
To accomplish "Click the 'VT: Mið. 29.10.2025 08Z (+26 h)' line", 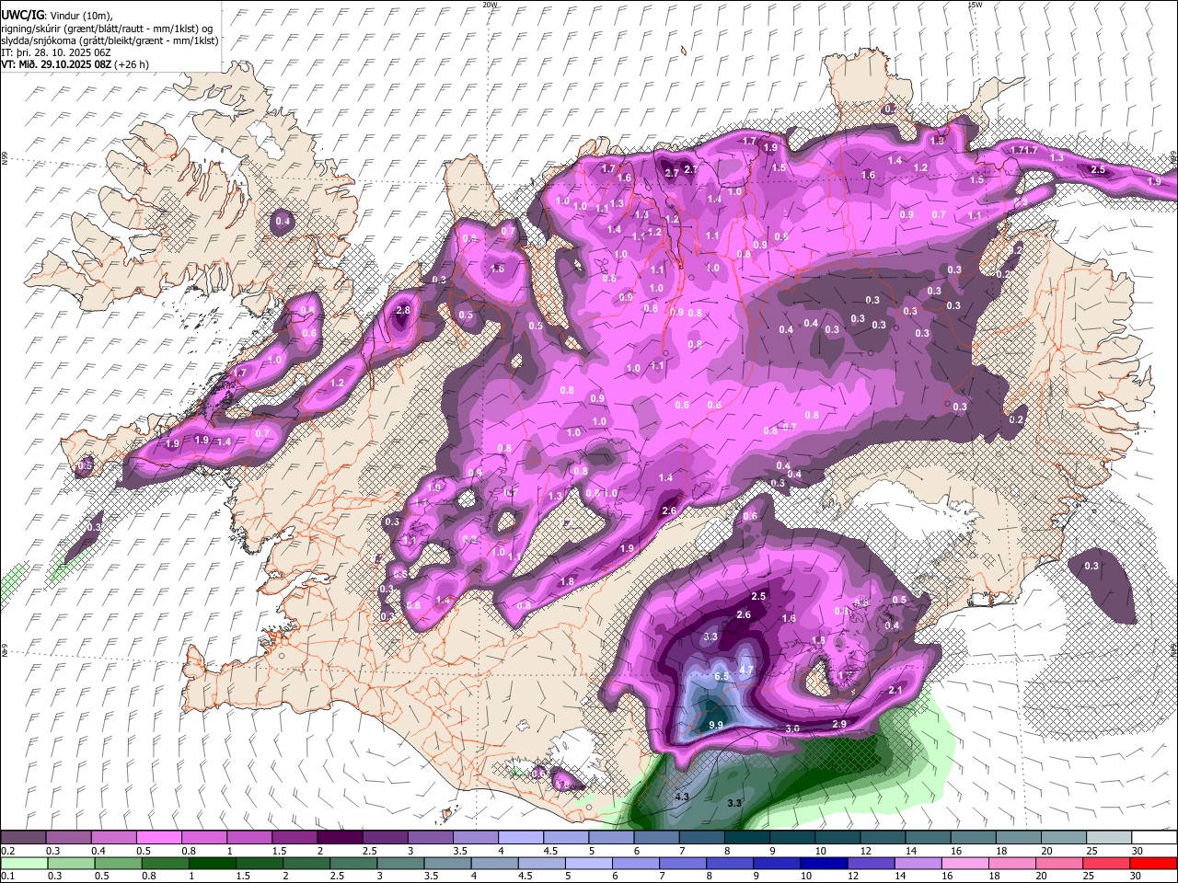I will (75, 64).
